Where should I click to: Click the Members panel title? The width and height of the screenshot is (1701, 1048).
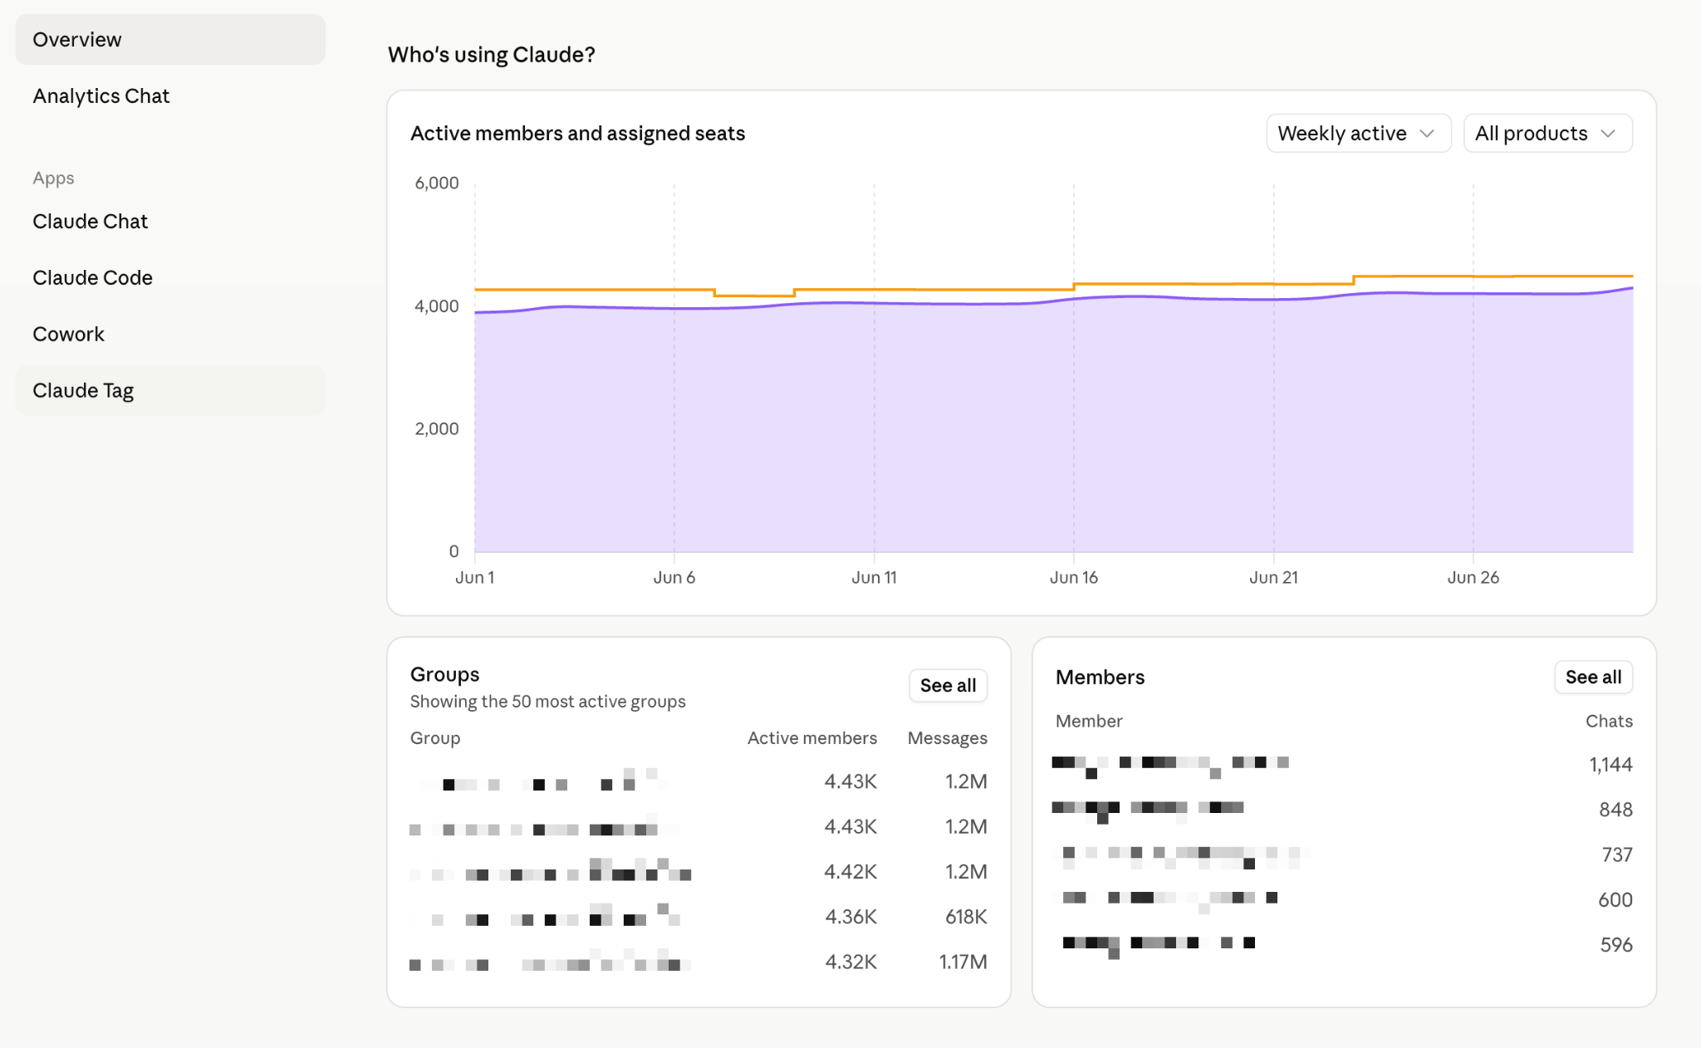[1100, 677]
